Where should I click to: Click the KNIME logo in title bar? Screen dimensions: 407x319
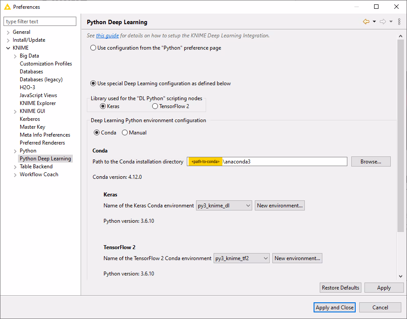coord(7,7)
